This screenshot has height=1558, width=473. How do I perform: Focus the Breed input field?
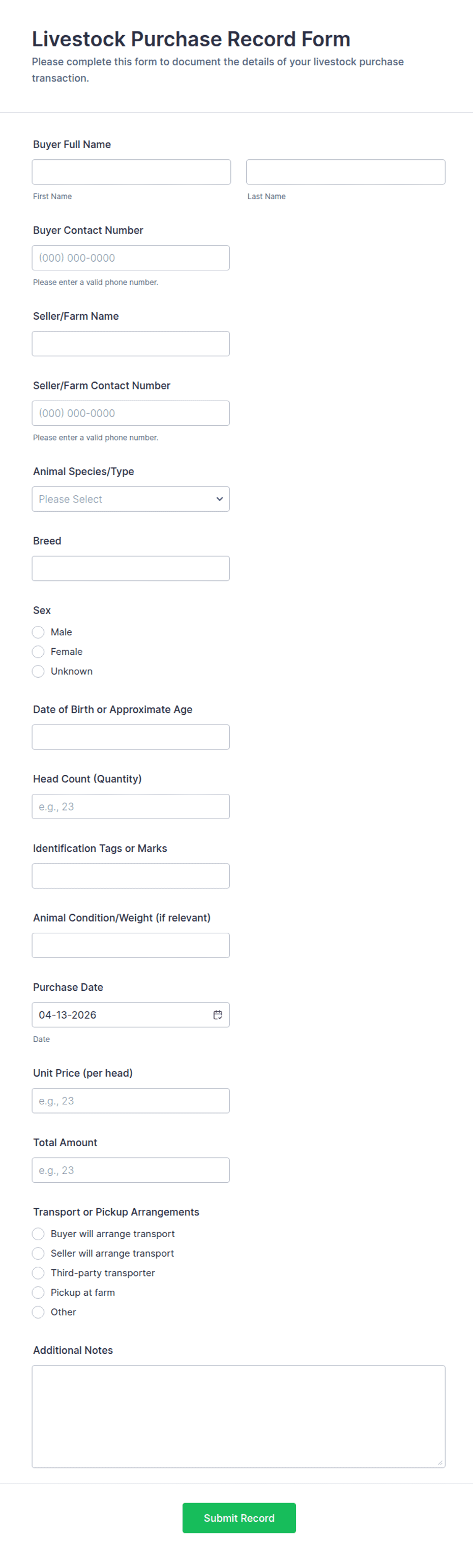[x=131, y=569]
